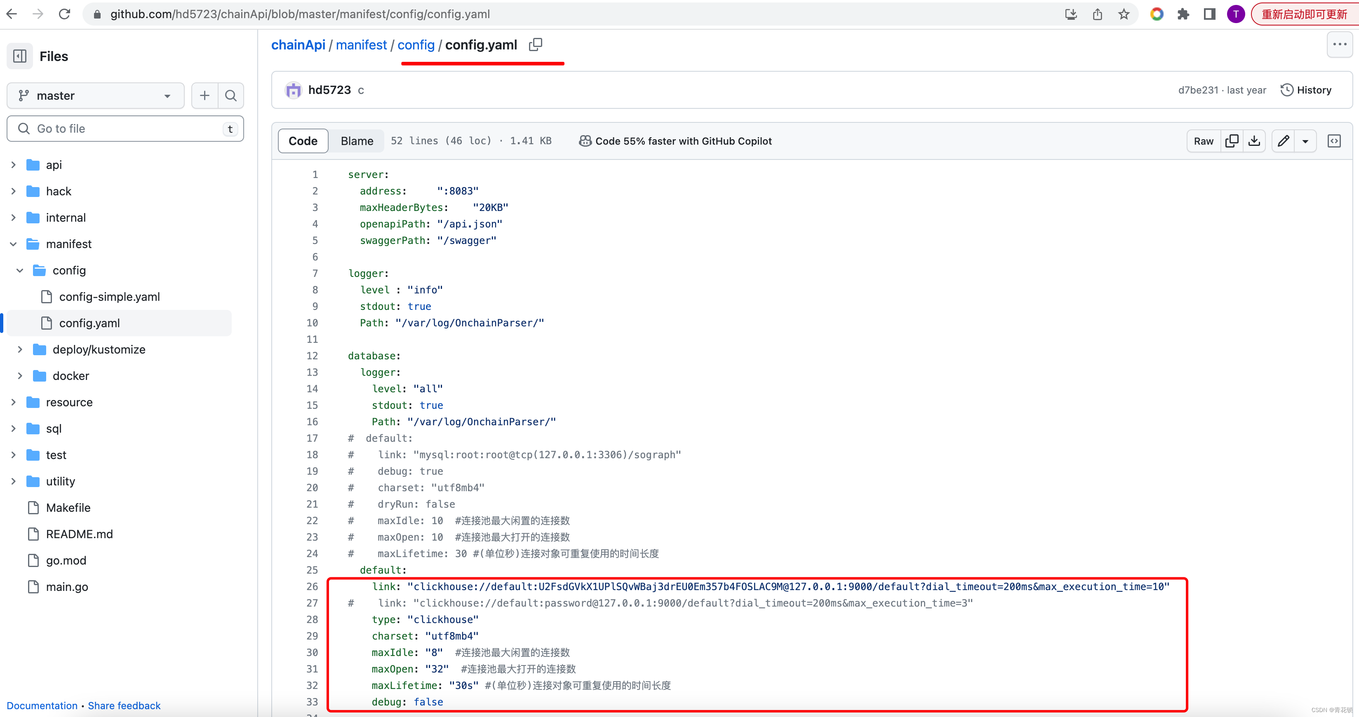Image resolution: width=1359 pixels, height=717 pixels.
Task: Click the browser back arrow
Action: (x=12, y=14)
